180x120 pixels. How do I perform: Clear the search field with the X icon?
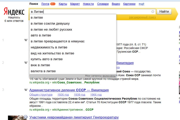tap(153, 12)
